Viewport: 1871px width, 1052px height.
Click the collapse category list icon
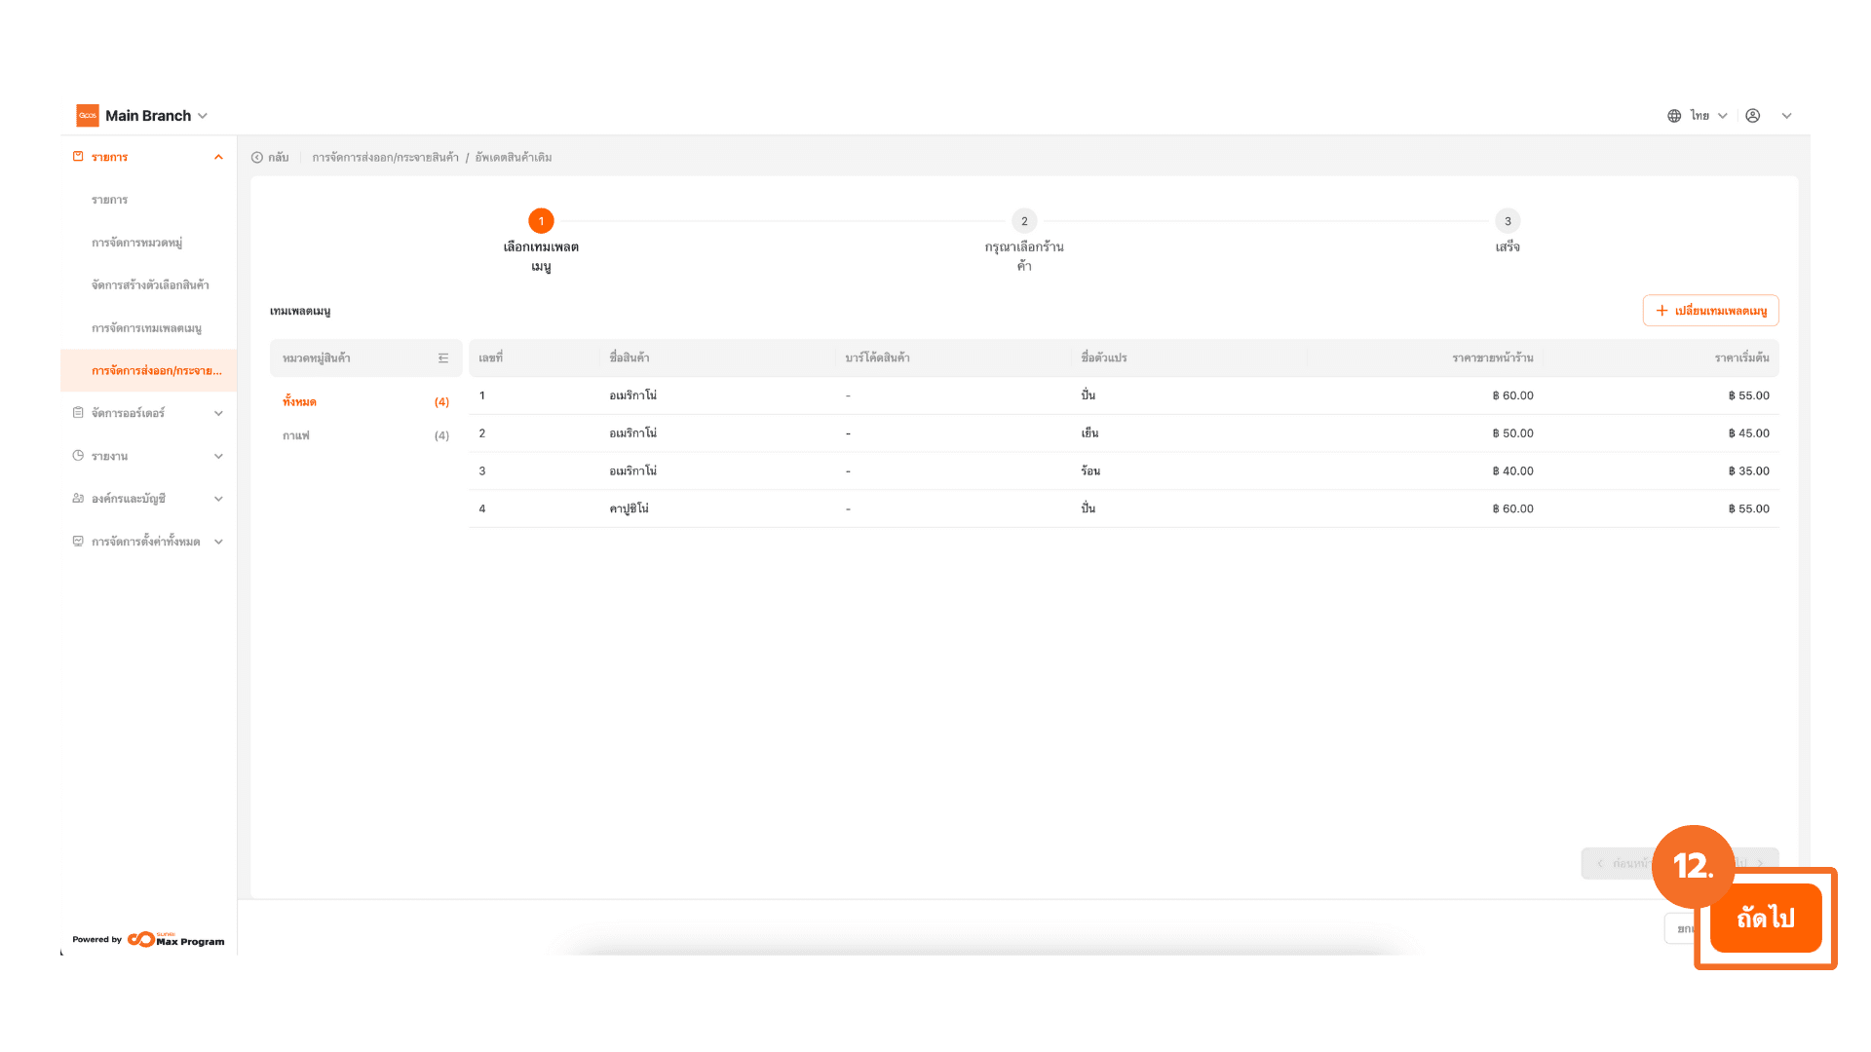pyautogui.click(x=443, y=358)
